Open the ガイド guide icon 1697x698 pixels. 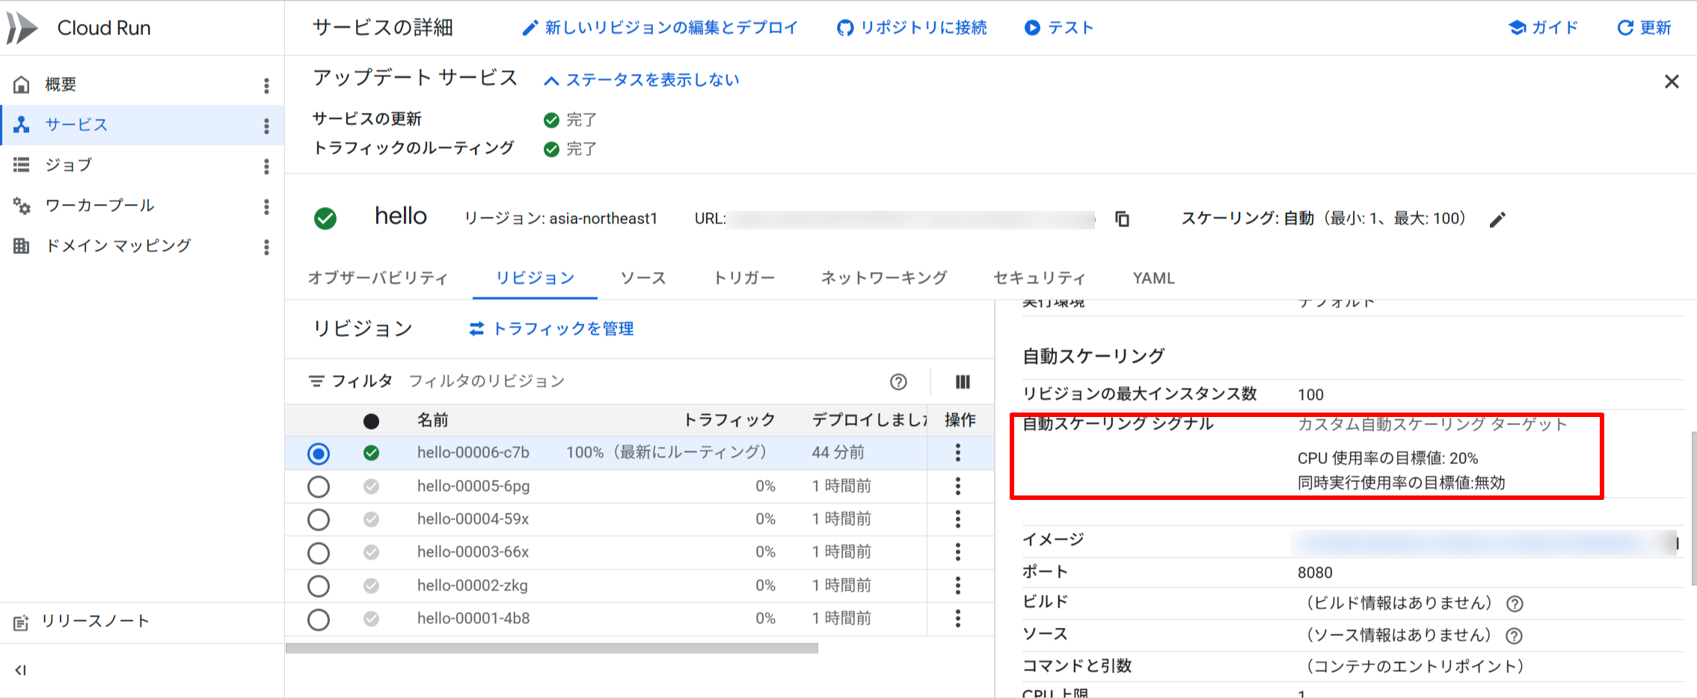coord(1518,28)
